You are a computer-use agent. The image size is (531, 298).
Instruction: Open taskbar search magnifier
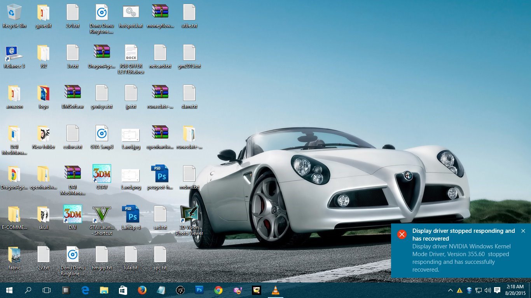click(28, 290)
